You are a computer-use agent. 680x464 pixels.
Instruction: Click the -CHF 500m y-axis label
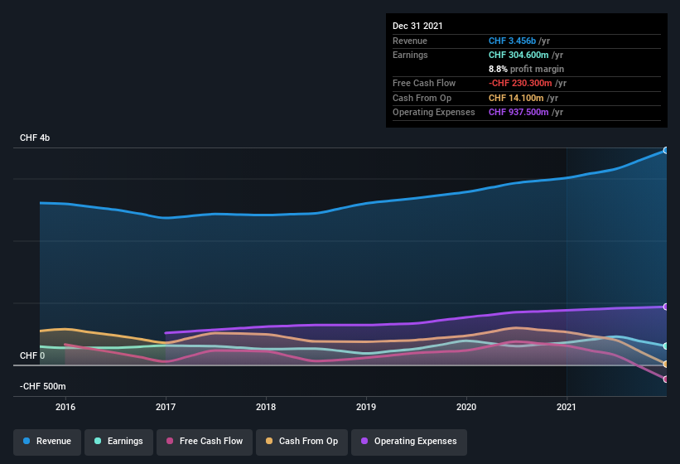[x=42, y=386]
